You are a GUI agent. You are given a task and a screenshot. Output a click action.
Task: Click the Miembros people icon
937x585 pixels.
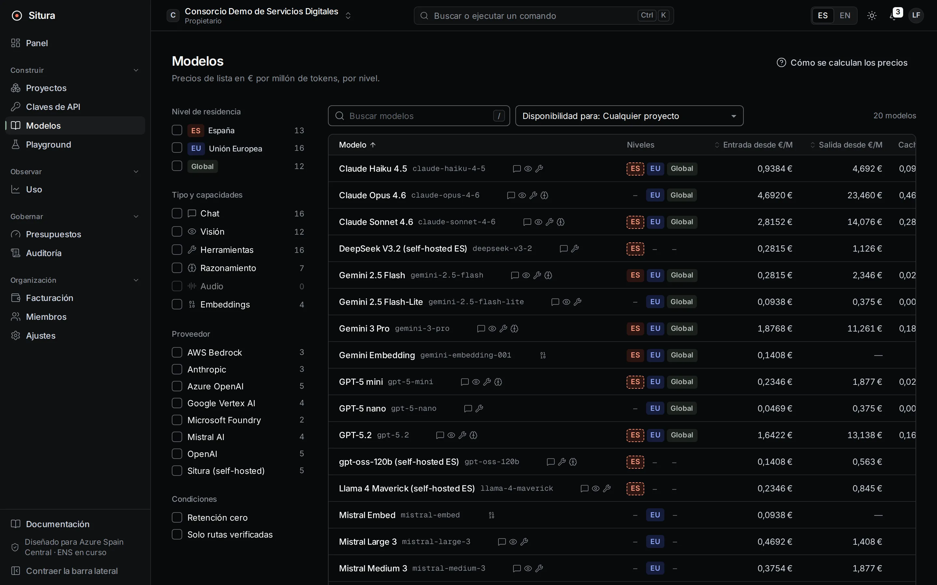pyautogui.click(x=16, y=317)
